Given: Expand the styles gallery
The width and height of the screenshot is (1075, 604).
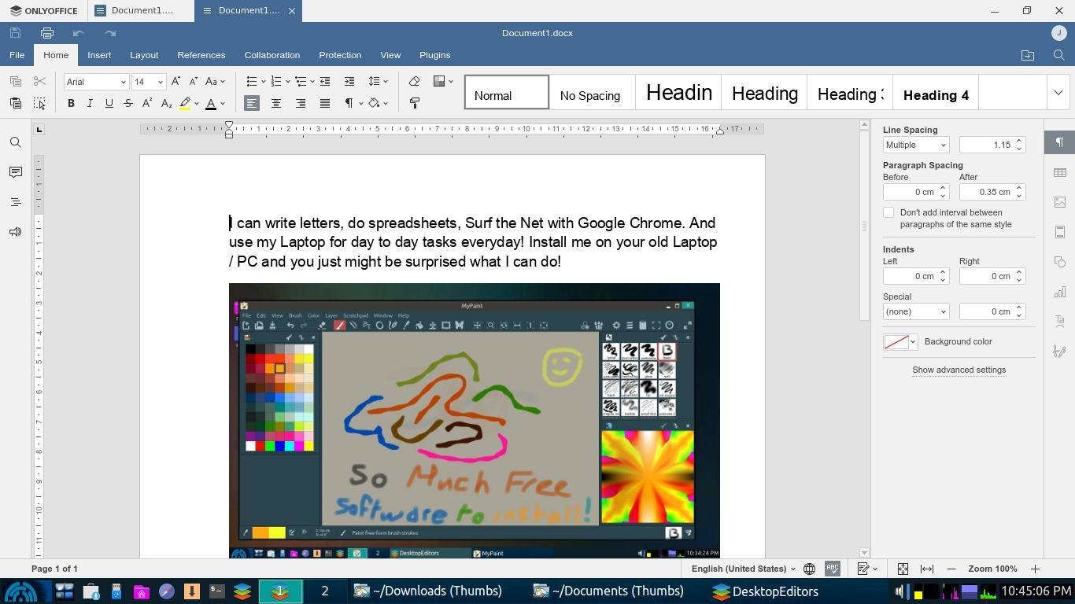Looking at the screenshot, I should tap(1058, 92).
